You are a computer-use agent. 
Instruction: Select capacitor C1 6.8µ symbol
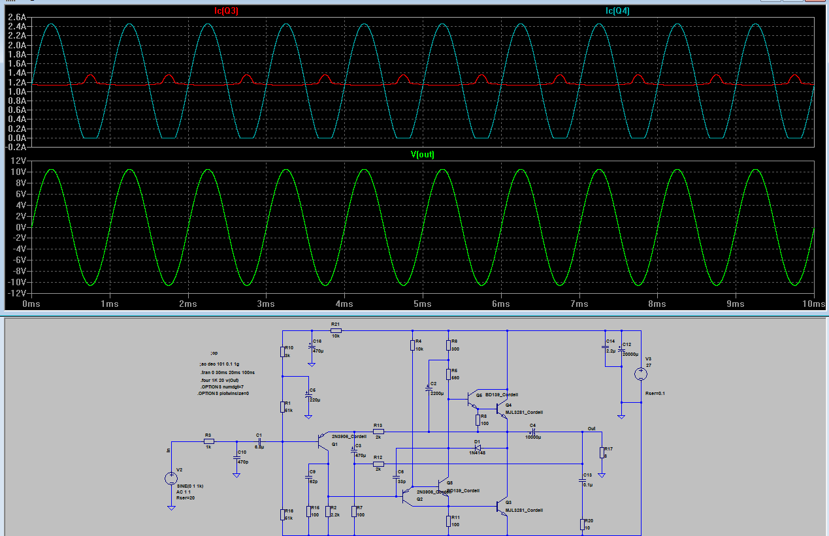click(x=260, y=441)
